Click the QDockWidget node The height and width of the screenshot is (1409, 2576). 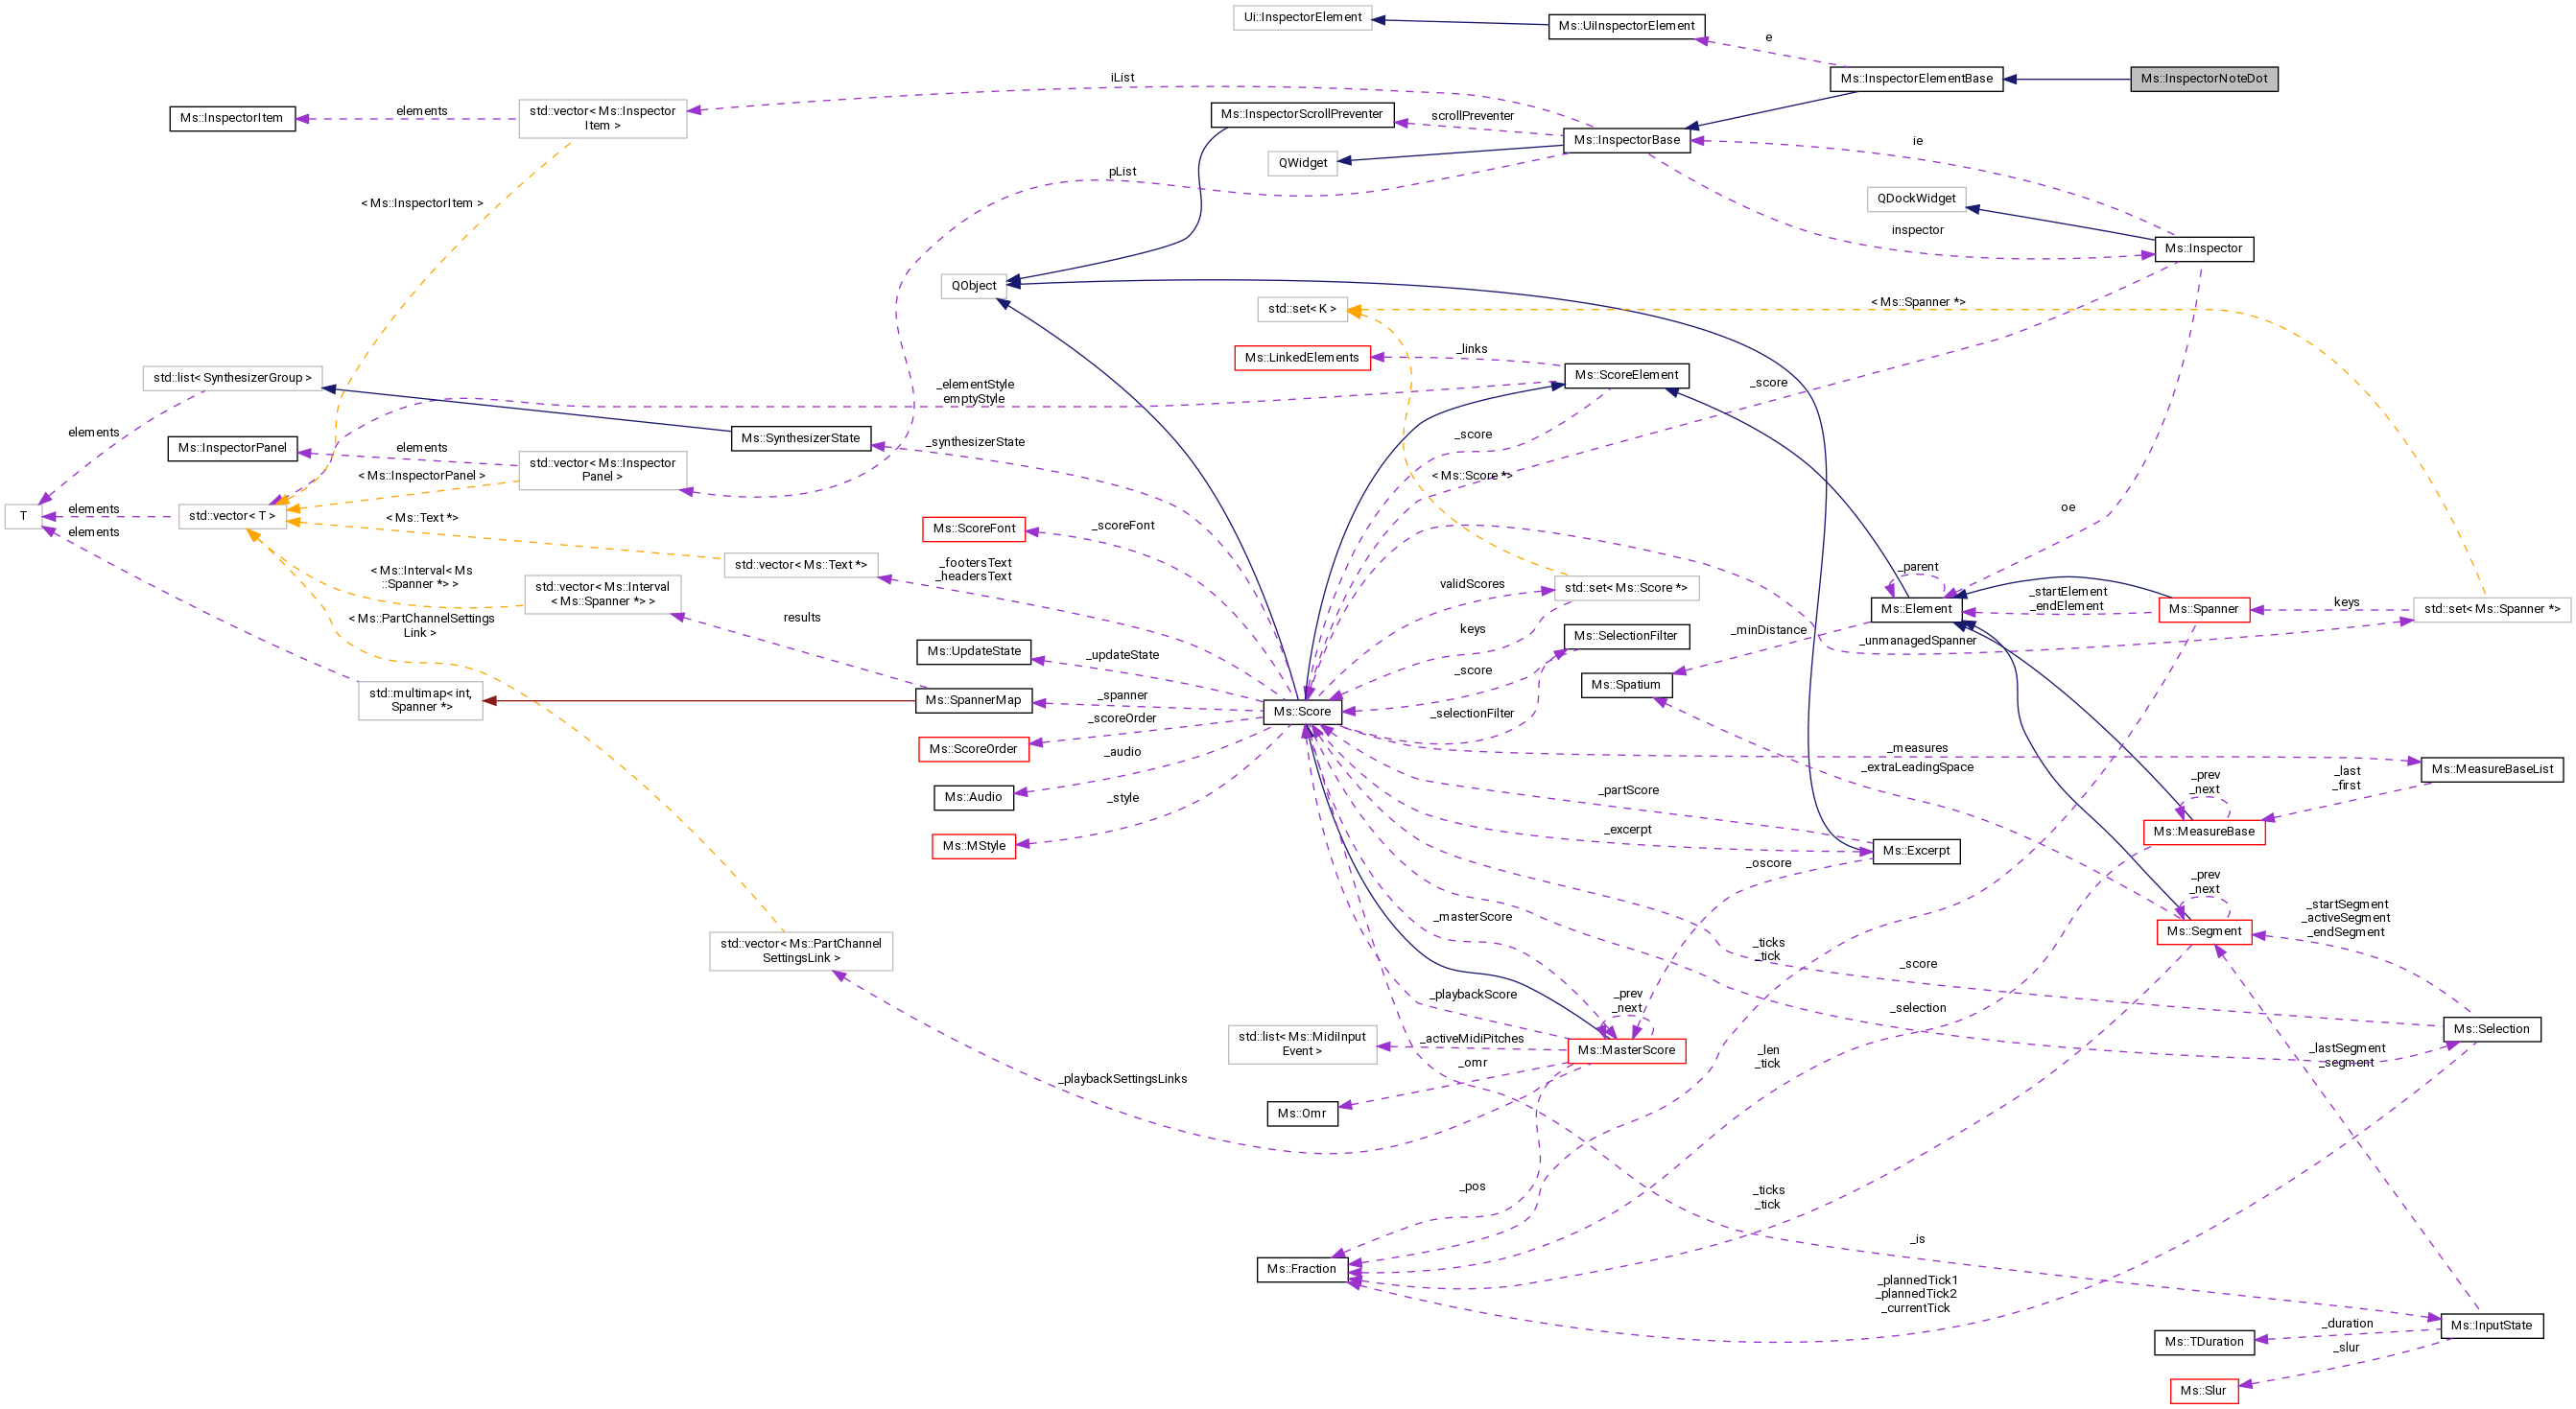1916,199
